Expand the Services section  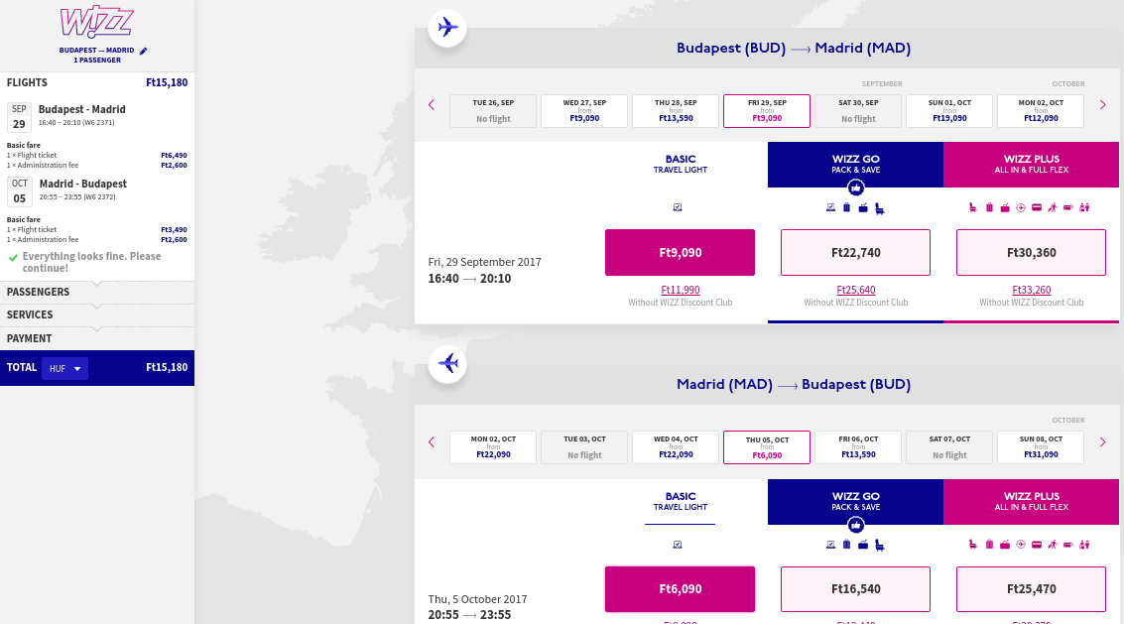click(97, 314)
